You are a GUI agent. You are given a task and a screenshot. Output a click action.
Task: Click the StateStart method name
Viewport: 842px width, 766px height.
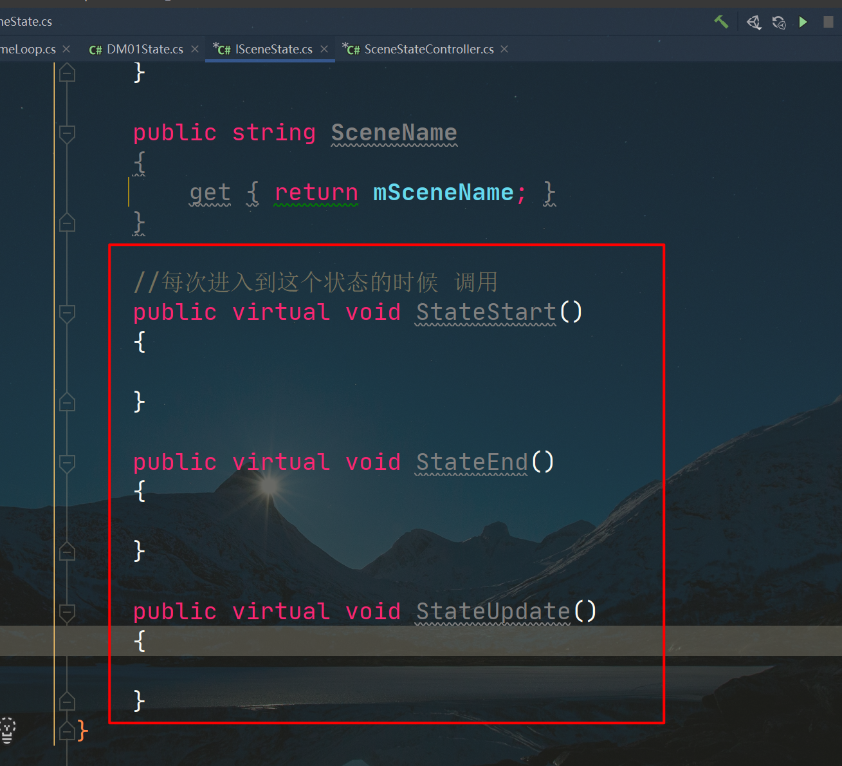point(486,312)
